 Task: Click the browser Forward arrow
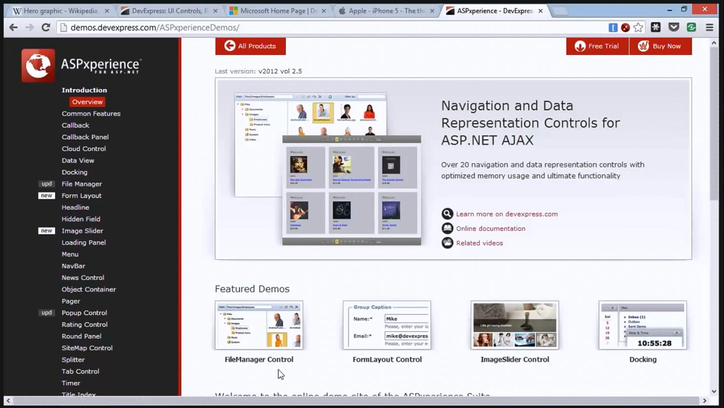point(30,28)
